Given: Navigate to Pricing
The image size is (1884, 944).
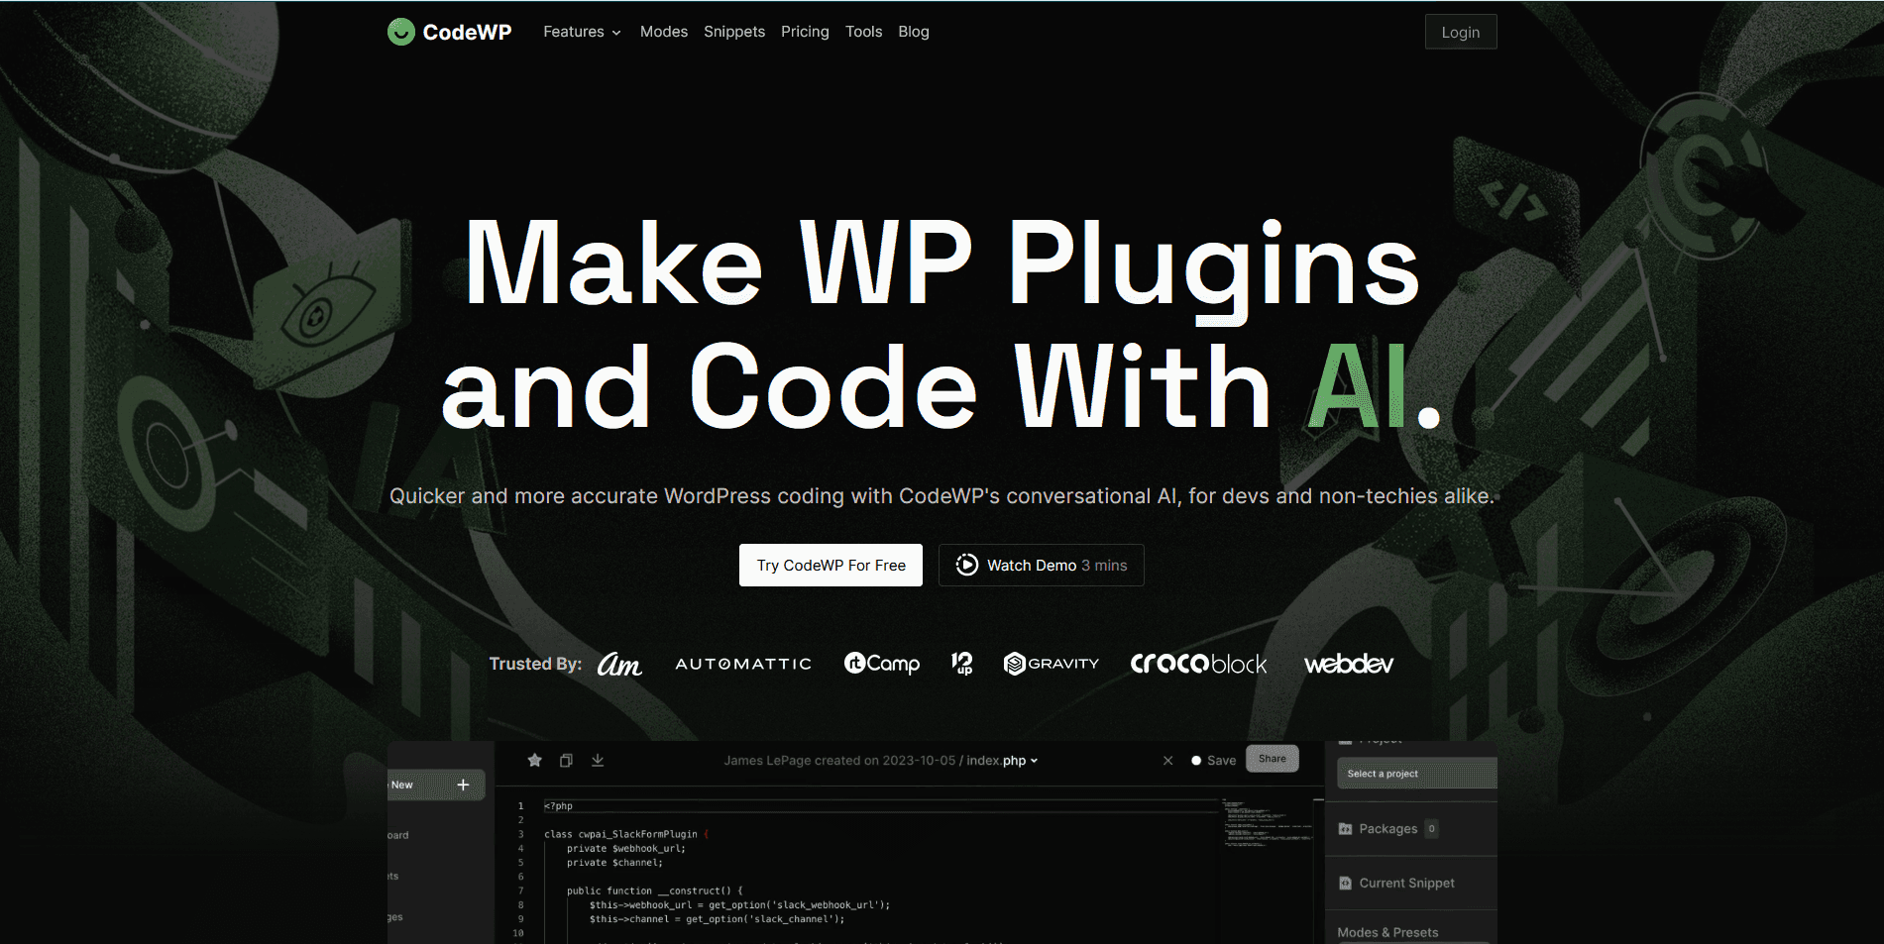Looking at the screenshot, I should (805, 32).
